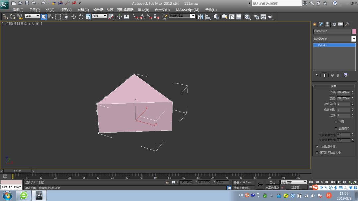The image size is (358, 201).
Task: Toggle the Angle Snap button
Action: (142, 17)
